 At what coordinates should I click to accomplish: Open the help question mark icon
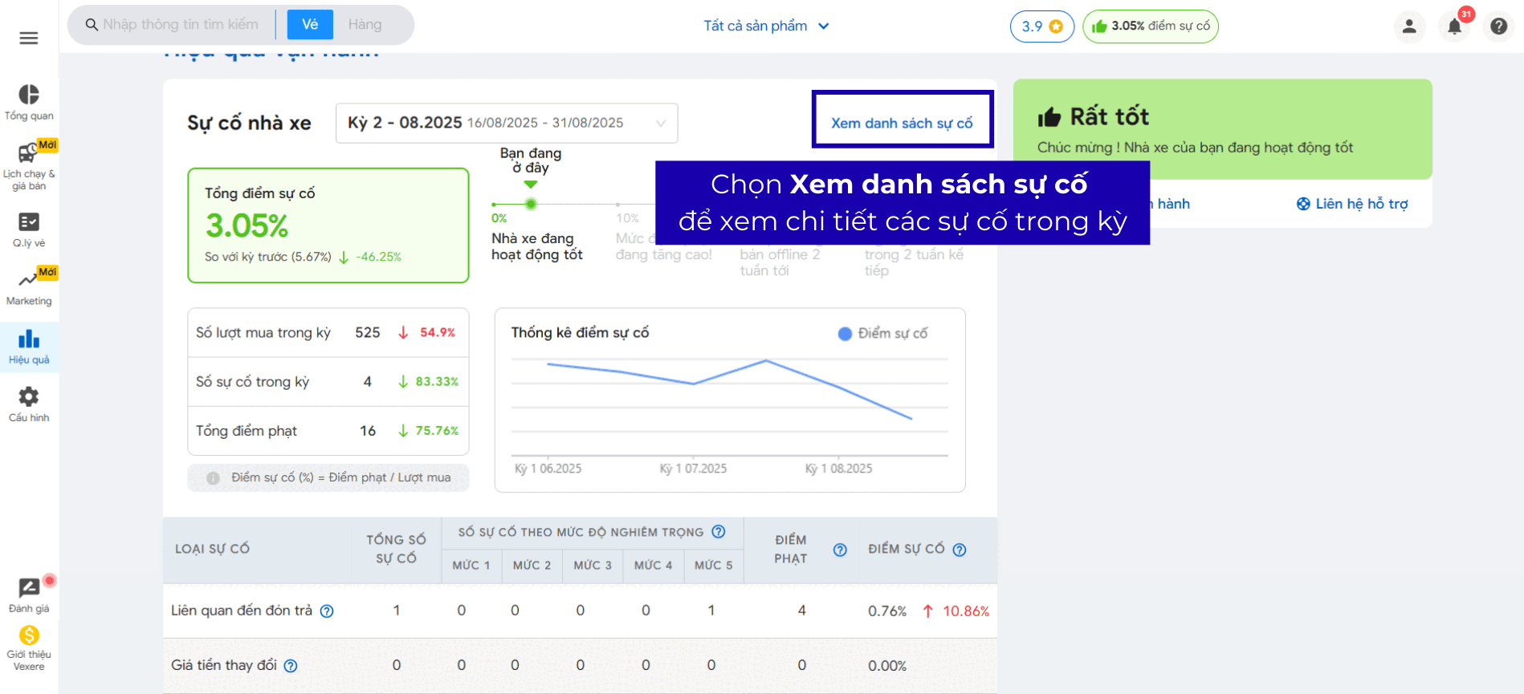(1498, 26)
